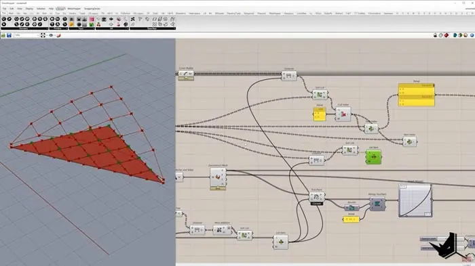Pick the red tree icon in Util ribbon

point(98,24)
